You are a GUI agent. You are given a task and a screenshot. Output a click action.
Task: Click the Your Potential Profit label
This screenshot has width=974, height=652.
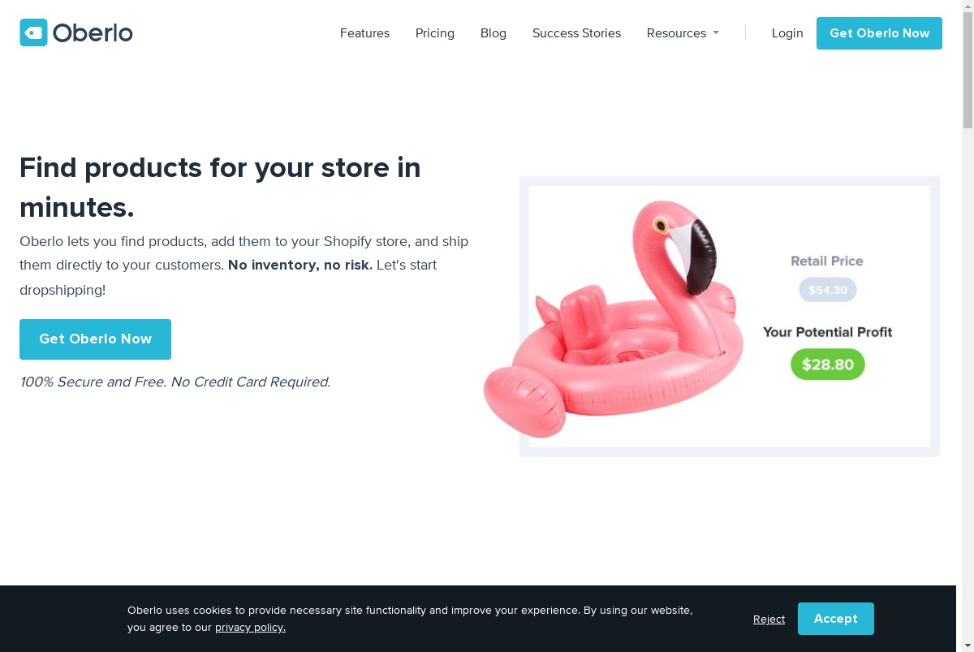pos(828,332)
